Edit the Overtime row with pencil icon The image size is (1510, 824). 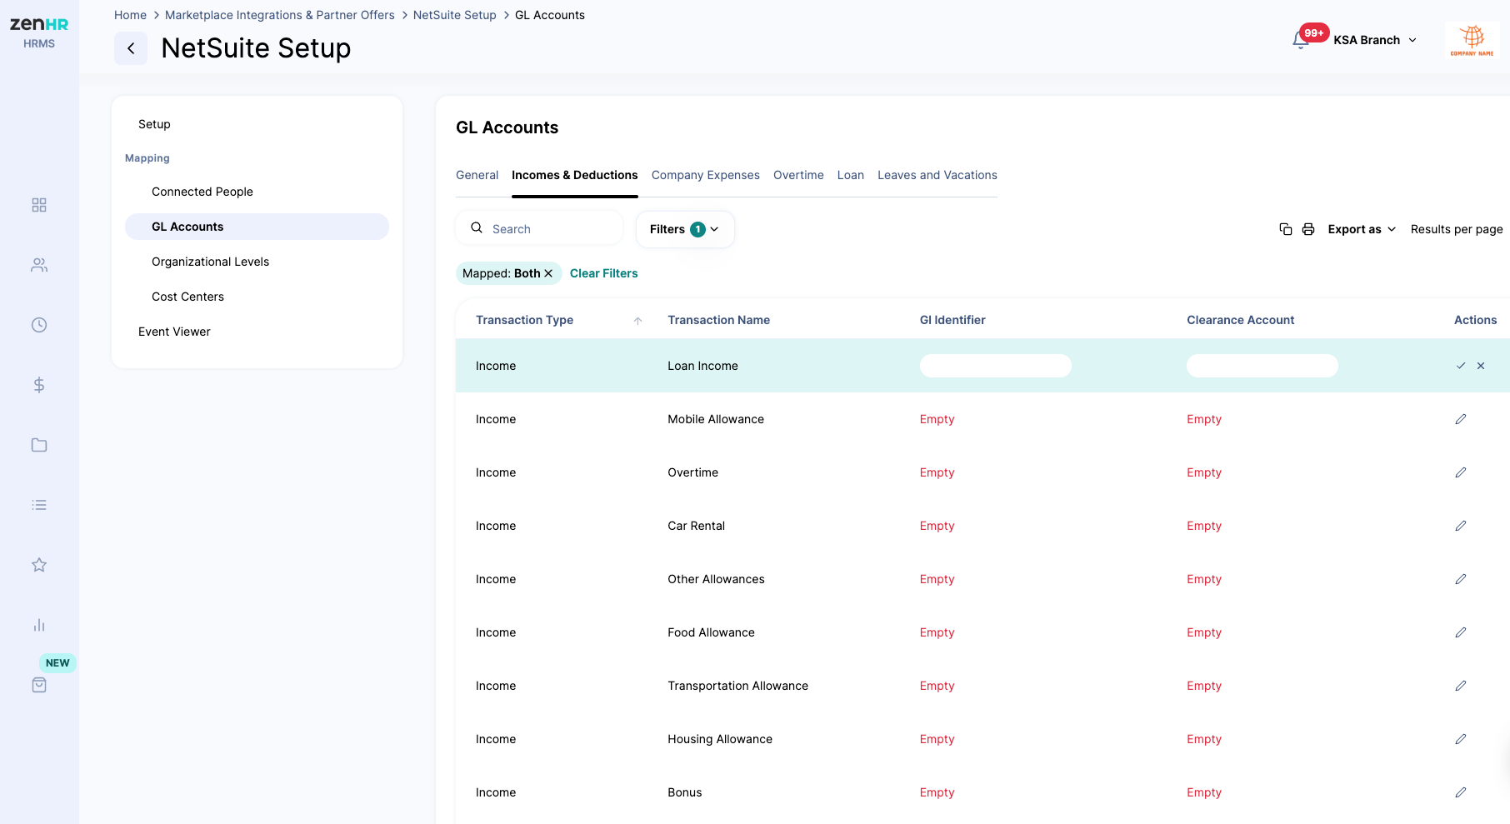click(x=1461, y=472)
